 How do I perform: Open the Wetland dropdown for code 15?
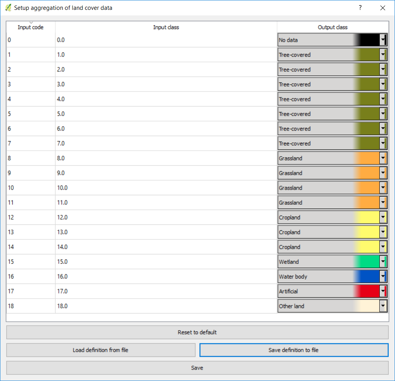(383, 262)
